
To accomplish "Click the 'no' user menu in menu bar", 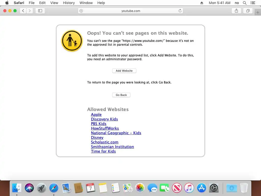I will coord(237,3).
